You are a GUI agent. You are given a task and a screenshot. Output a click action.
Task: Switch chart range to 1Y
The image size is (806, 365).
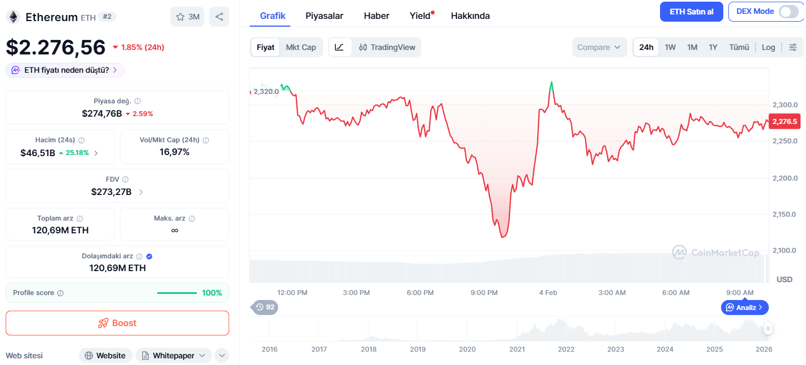click(713, 47)
